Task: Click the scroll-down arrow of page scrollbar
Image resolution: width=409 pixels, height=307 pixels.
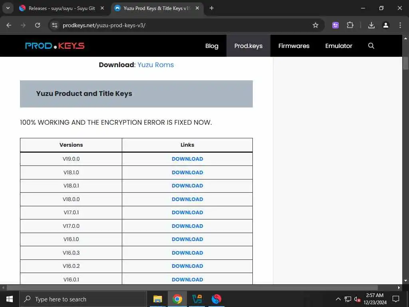Action: (405, 281)
